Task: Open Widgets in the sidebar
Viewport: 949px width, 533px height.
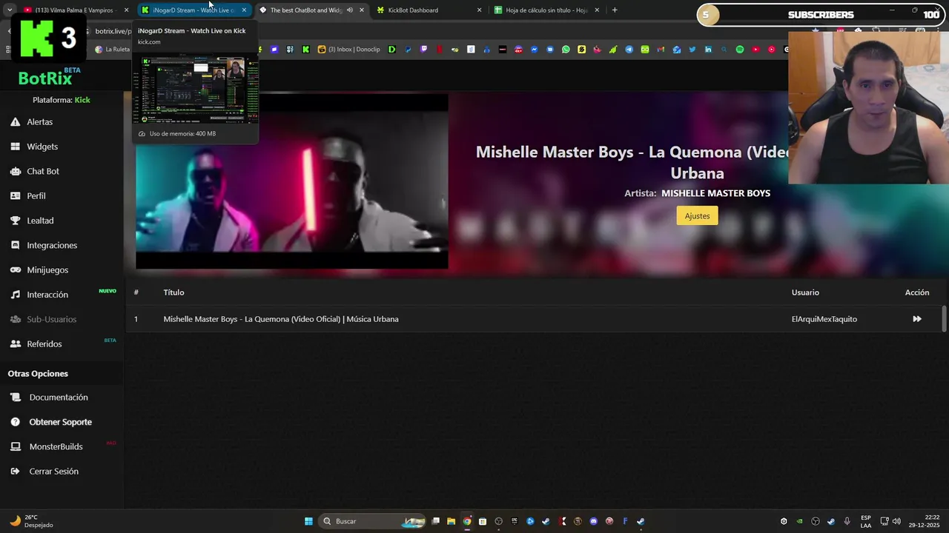Action: point(42,147)
